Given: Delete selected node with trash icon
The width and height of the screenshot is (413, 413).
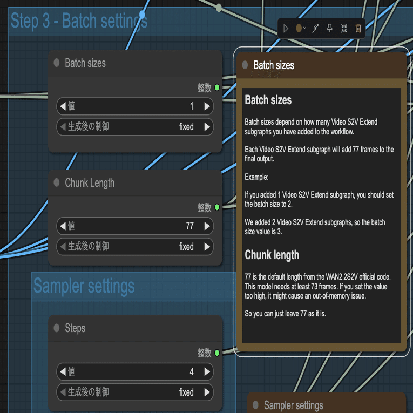Looking at the screenshot, I should click(358, 28).
